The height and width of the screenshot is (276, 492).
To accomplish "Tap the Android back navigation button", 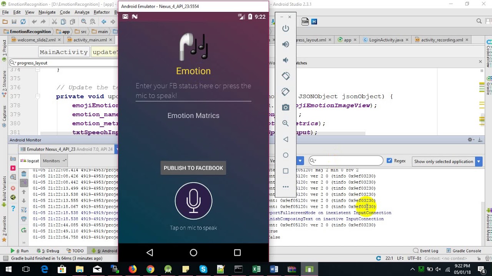I will pos(150,252).
